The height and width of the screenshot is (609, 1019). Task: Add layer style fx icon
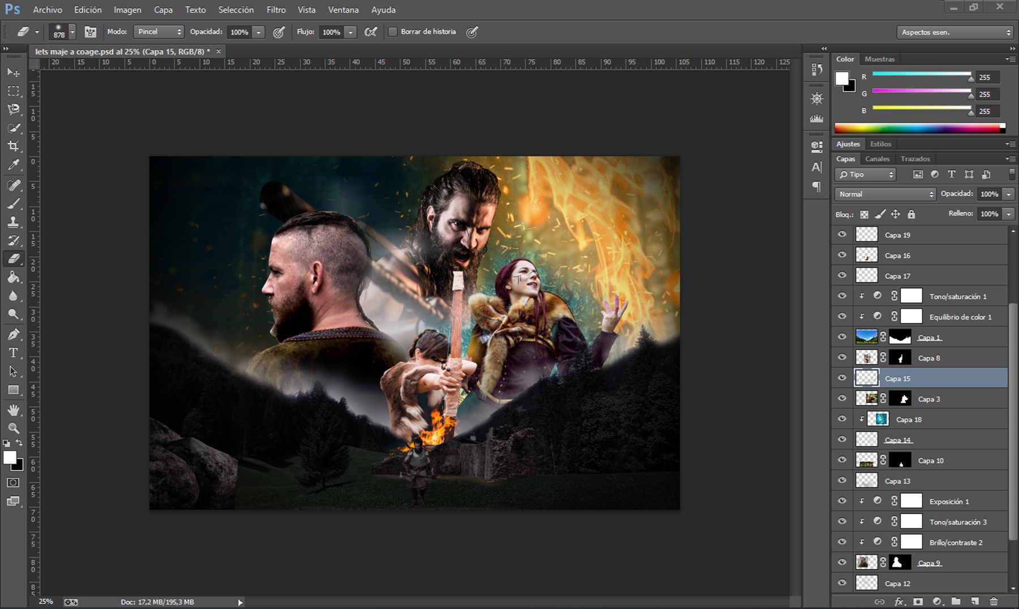click(899, 602)
